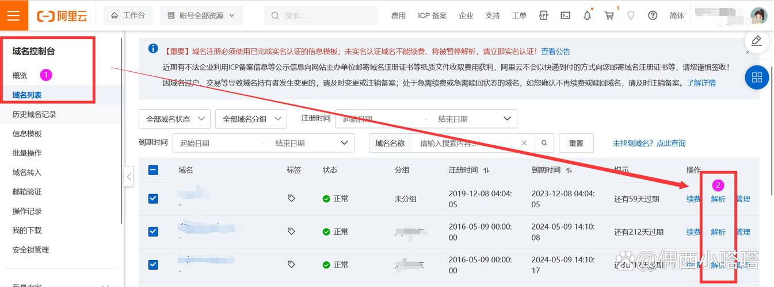
Task: Open ICP 备案 in the top navigation
Action: tap(432, 15)
